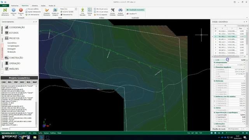Select Geométrico under Projetos
249x140 pixels.
(12, 43)
